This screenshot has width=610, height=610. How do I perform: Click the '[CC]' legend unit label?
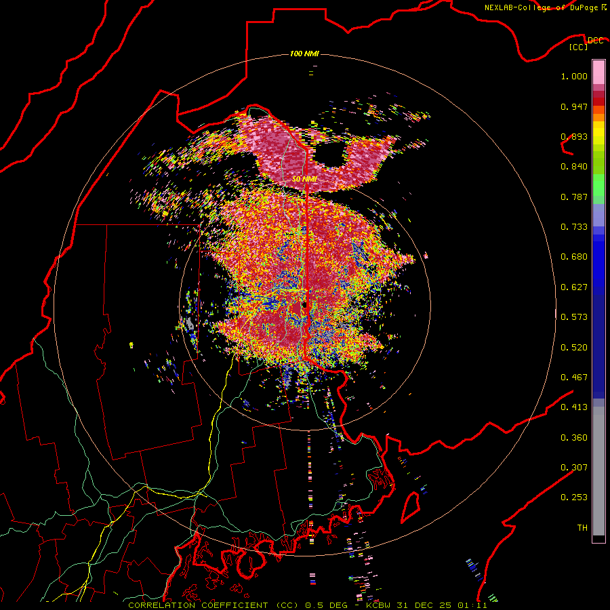[579, 47]
